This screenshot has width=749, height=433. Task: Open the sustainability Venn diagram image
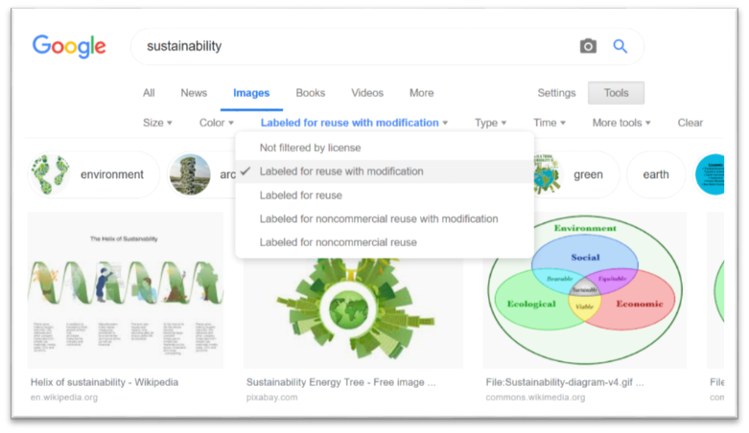click(x=585, y=290)
